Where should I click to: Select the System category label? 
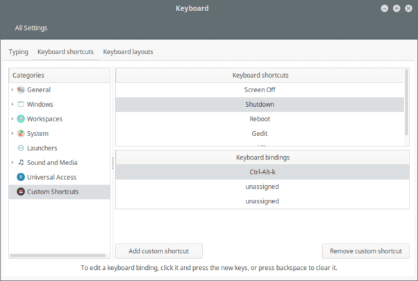click(x=37, y=133)
